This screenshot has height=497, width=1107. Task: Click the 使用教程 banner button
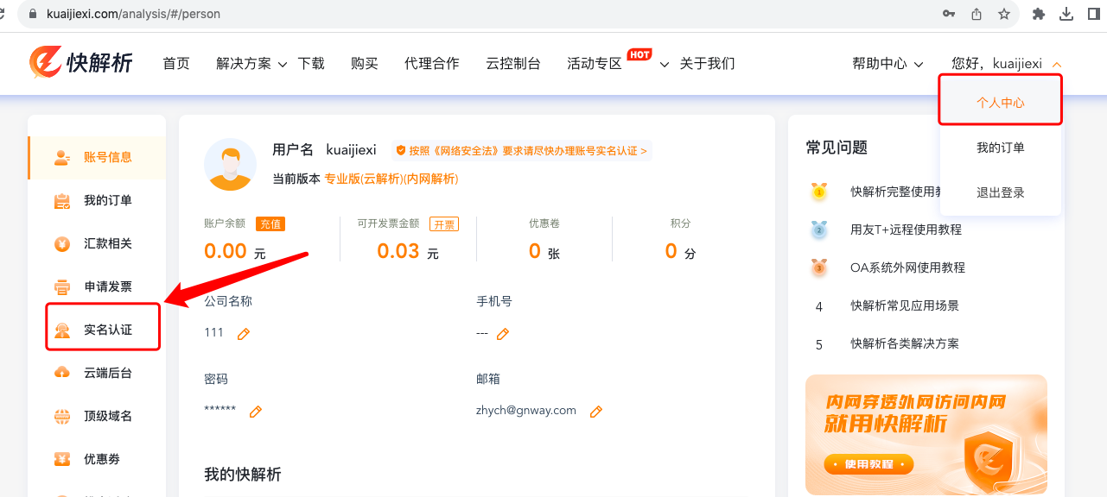pos(868,464)
